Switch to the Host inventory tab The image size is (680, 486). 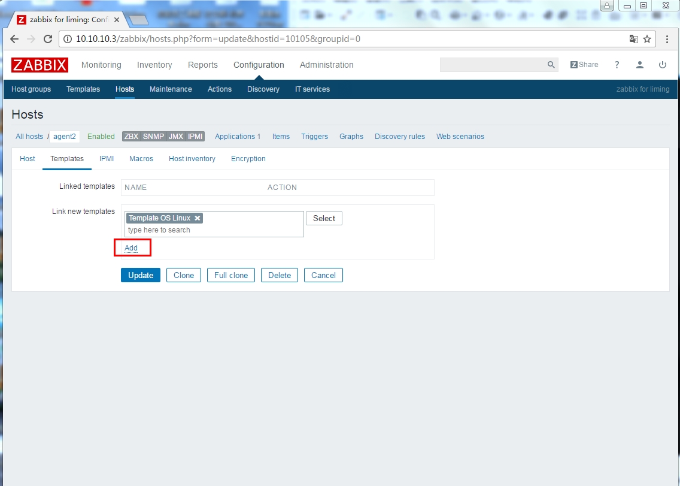click(x=192, y=159)
